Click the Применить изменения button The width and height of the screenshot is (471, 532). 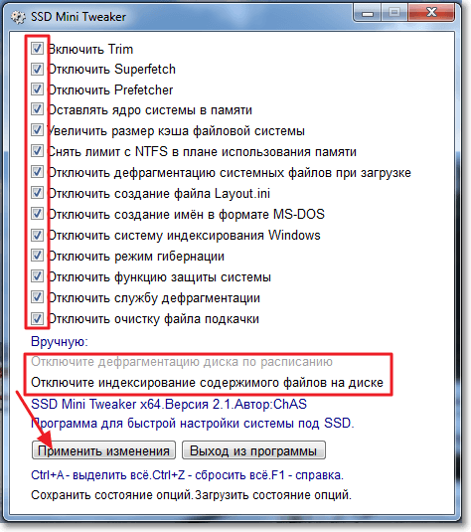tap(103, 450)
